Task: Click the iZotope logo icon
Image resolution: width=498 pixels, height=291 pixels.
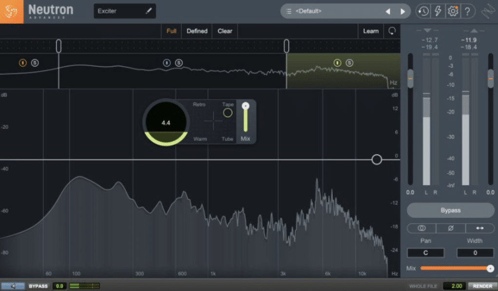Action: (11, 11)
